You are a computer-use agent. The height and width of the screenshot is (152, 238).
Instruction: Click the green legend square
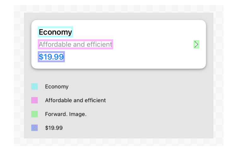click(34, 114)
